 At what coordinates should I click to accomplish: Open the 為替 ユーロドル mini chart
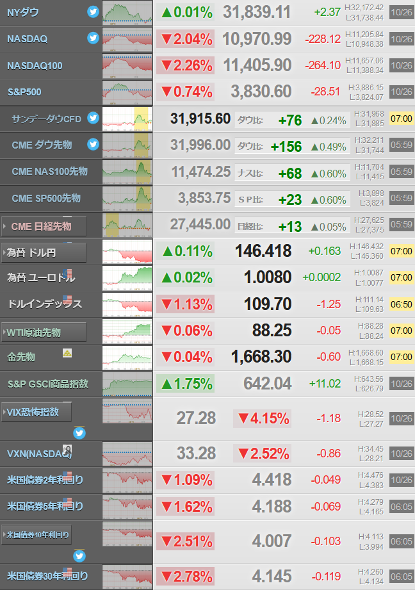click(127, 278)
